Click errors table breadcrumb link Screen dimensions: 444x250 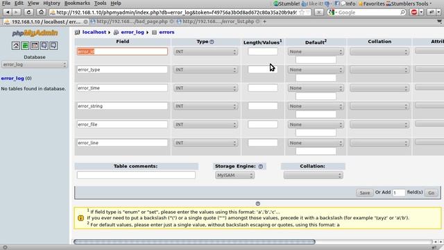[166, 33]
